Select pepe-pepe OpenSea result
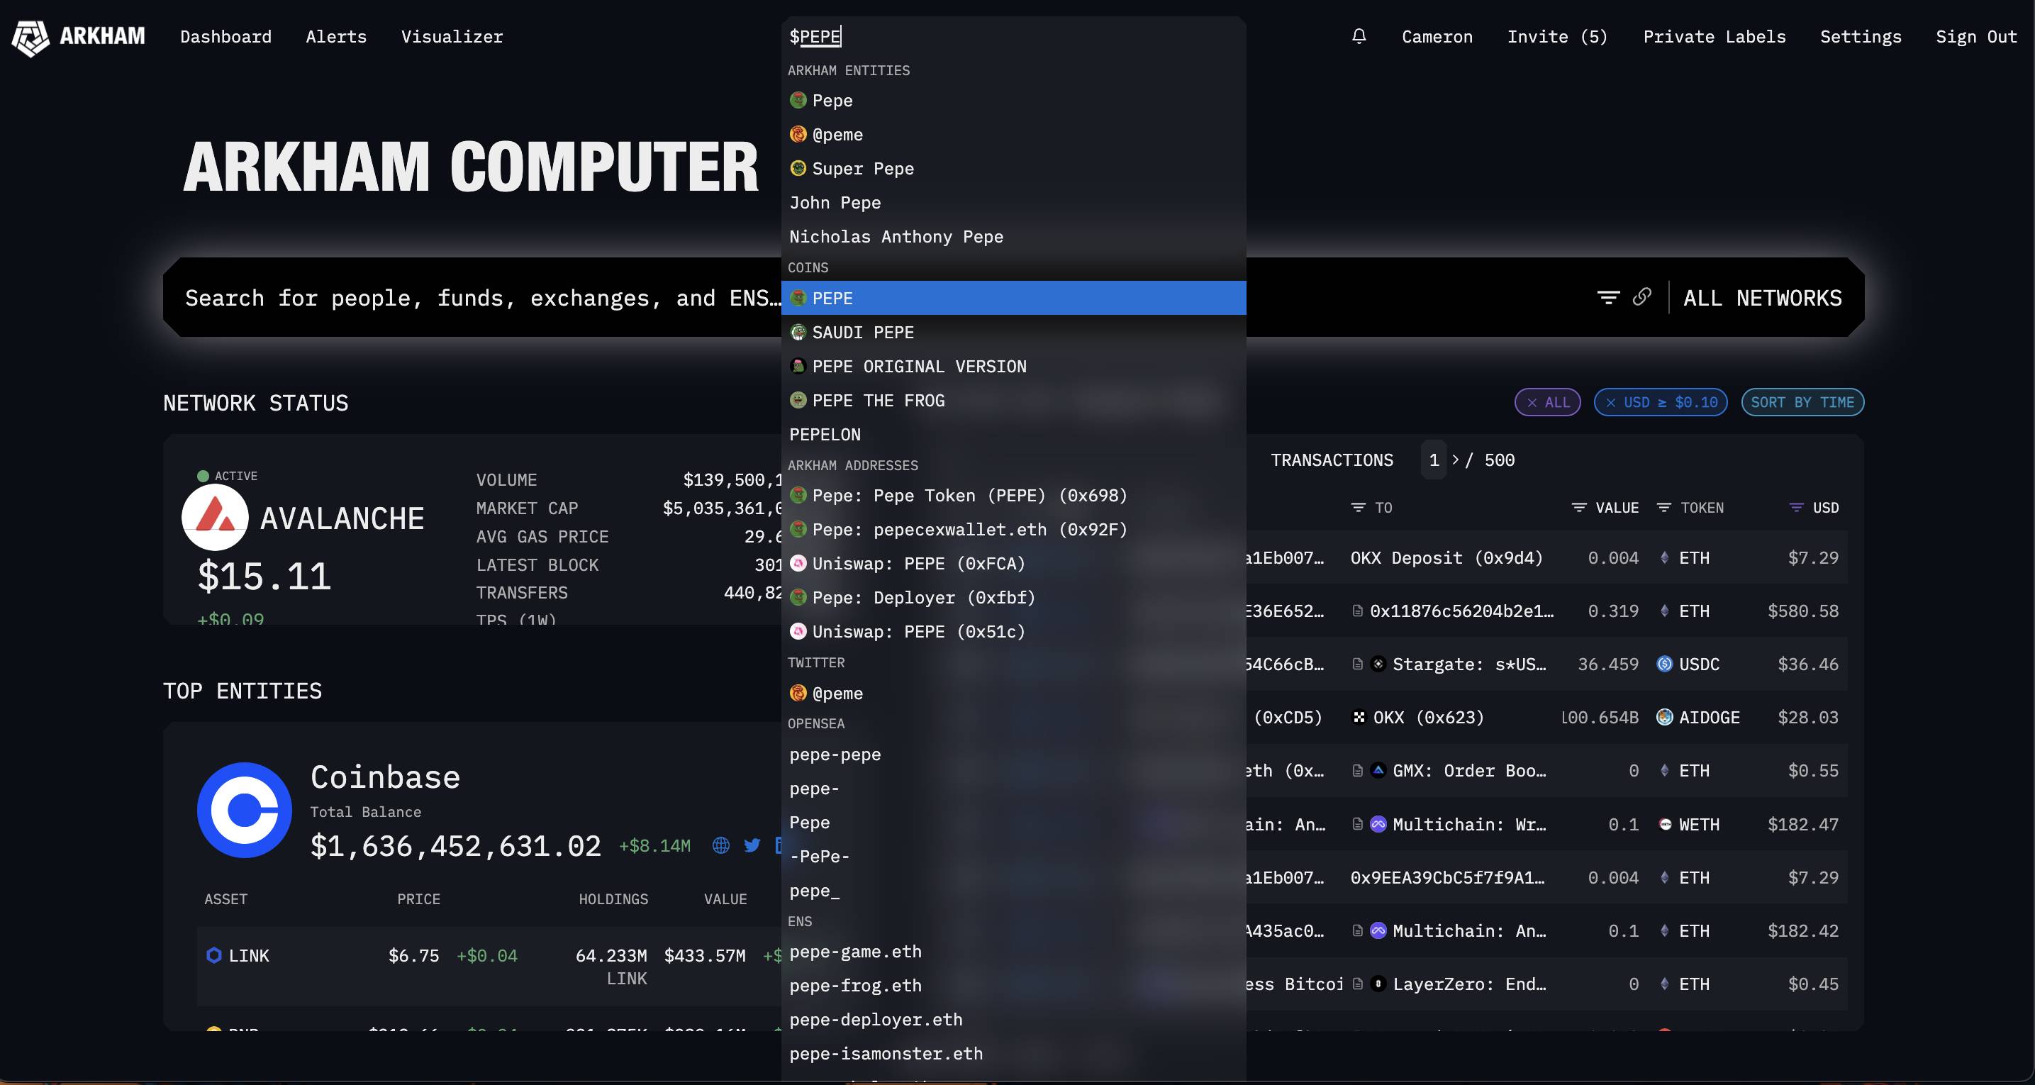This screenshot has width=2035, height=1085. click(1013, 754)
